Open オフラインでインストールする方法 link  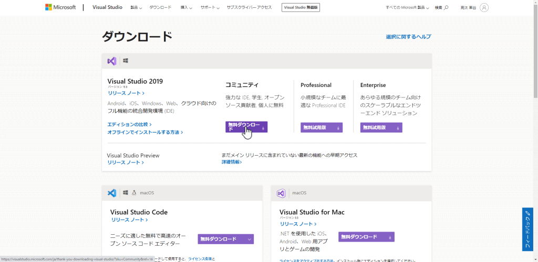145,132
